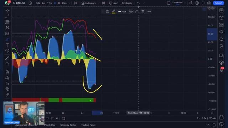Toggle stay in drawing mode
Viewport: 228px width, 128px height.
[7, 78]
